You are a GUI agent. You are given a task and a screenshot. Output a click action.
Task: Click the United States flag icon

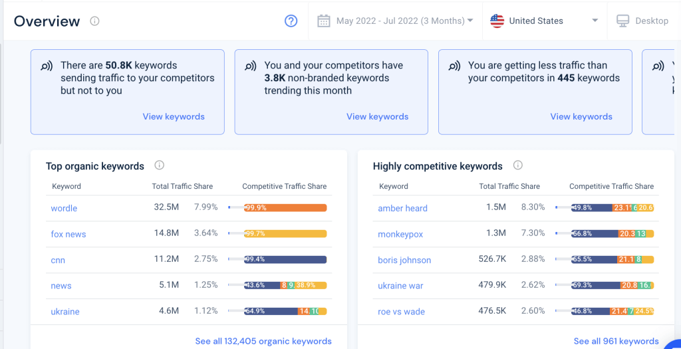pos(497,21)
